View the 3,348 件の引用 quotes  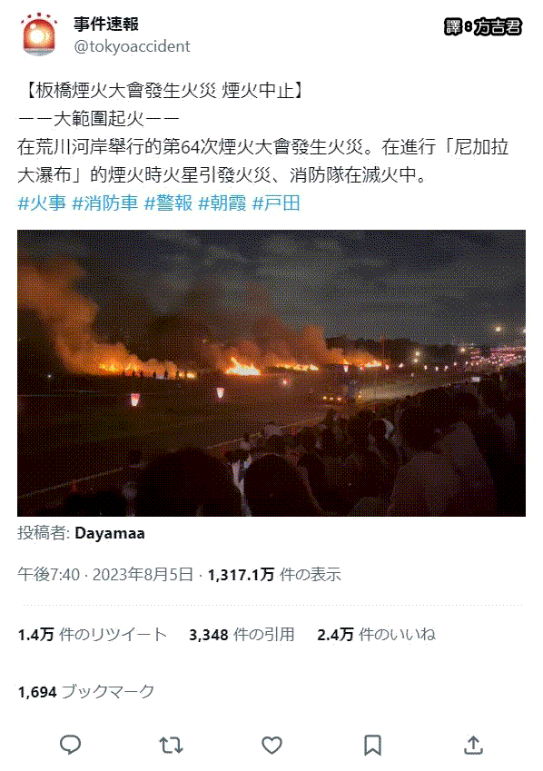(242, 634)
